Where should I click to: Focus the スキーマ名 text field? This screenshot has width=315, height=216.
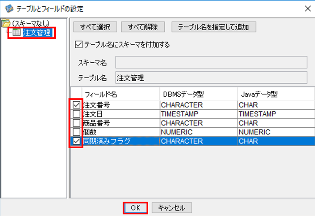tap(211, 62)
